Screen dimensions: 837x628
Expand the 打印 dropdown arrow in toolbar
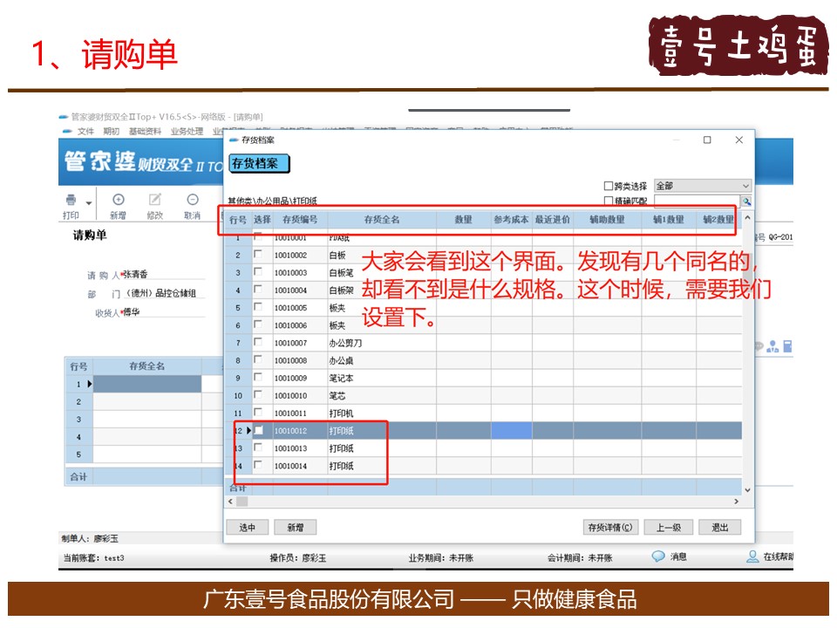click(88, 201)
